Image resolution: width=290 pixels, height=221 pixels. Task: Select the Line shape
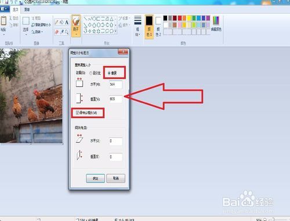tap(85, 19)
